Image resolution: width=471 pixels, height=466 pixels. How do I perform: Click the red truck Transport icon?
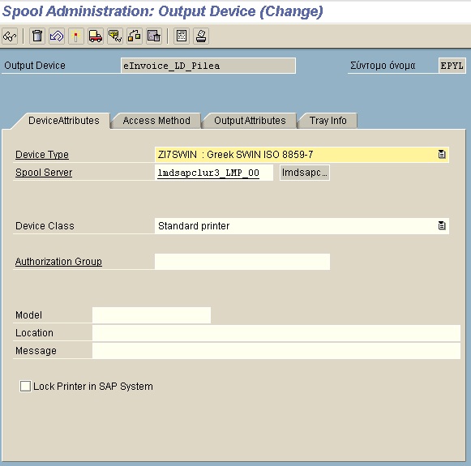click(96, 36)
